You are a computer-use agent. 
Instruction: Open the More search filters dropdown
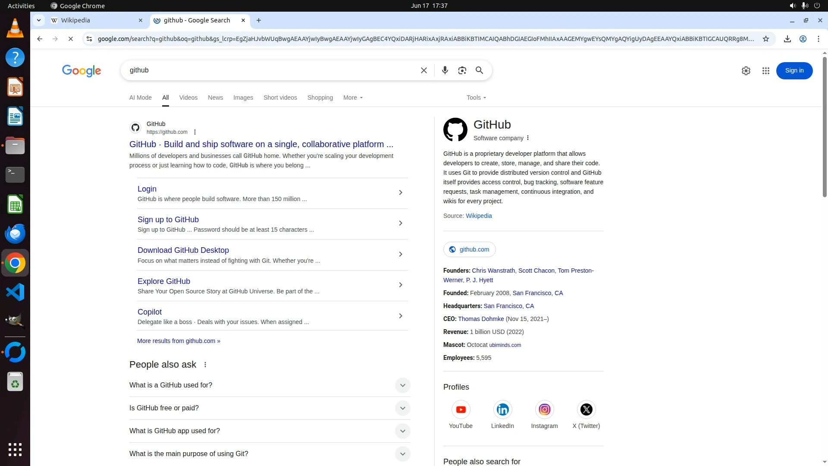point(353,98)
